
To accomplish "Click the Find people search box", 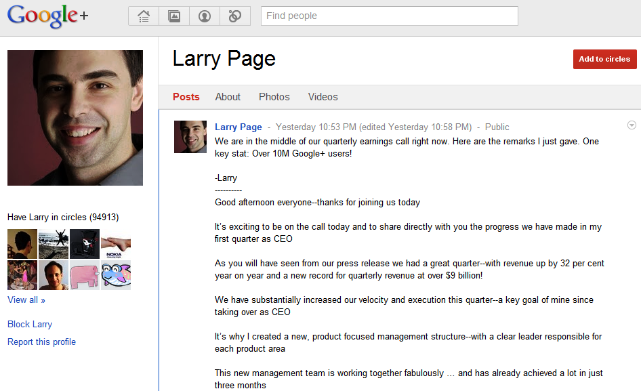I will (389, 16).
